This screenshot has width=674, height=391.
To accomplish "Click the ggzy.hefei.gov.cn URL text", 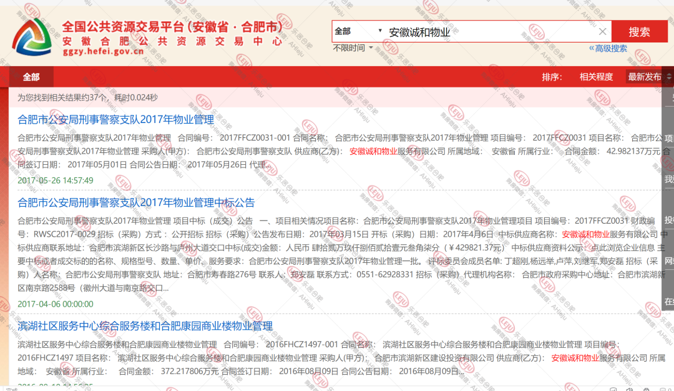I will (104, 52).
